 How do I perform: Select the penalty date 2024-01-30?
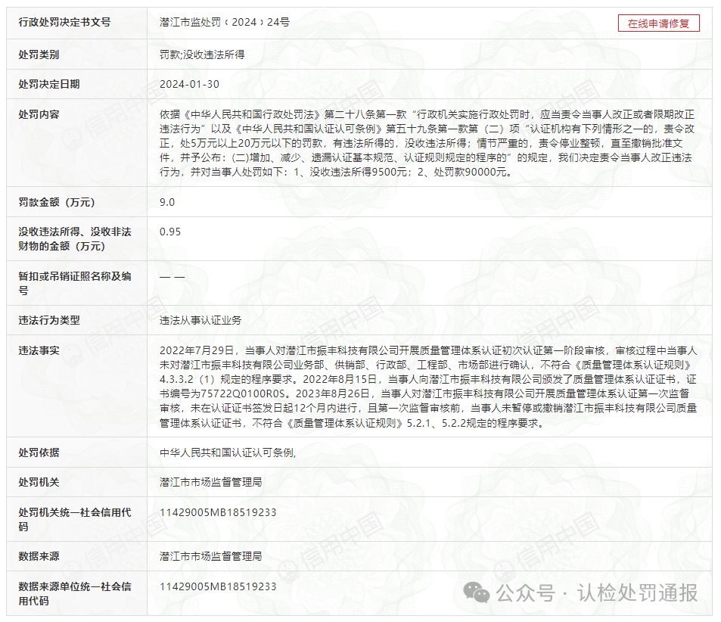pyautogui.click(x=188, y=84)
